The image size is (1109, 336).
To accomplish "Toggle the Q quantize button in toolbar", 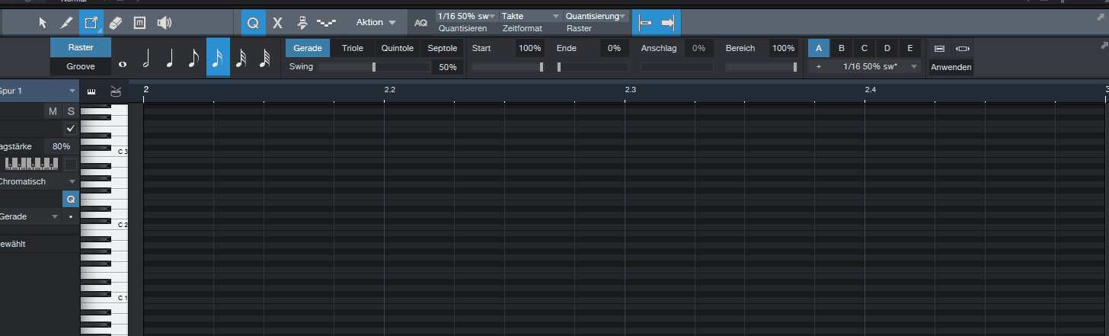I will [253, 23].
